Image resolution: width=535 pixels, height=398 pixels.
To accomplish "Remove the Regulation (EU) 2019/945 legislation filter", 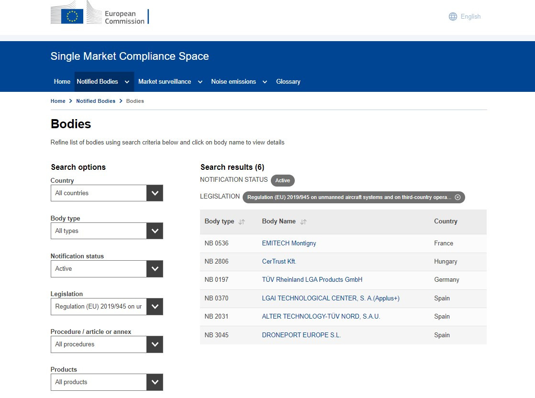I will pos(458,197).
